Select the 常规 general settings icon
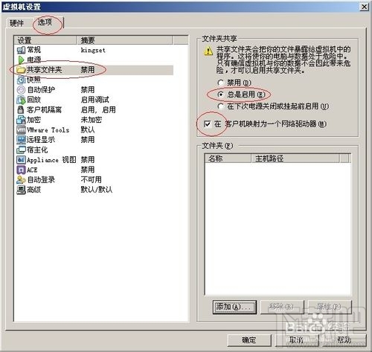Image resolution: width=372 pixels, height=352 pixels. click(21, 50)
